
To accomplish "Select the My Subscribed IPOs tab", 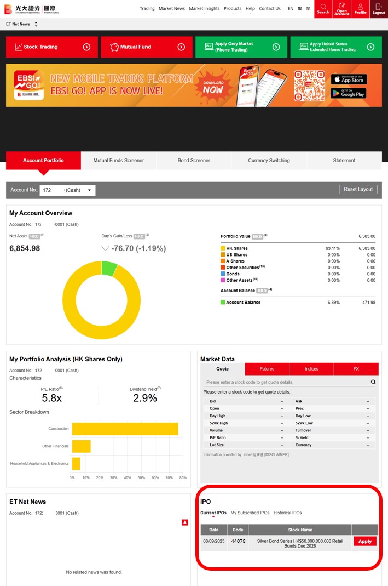I will point(250,513).
